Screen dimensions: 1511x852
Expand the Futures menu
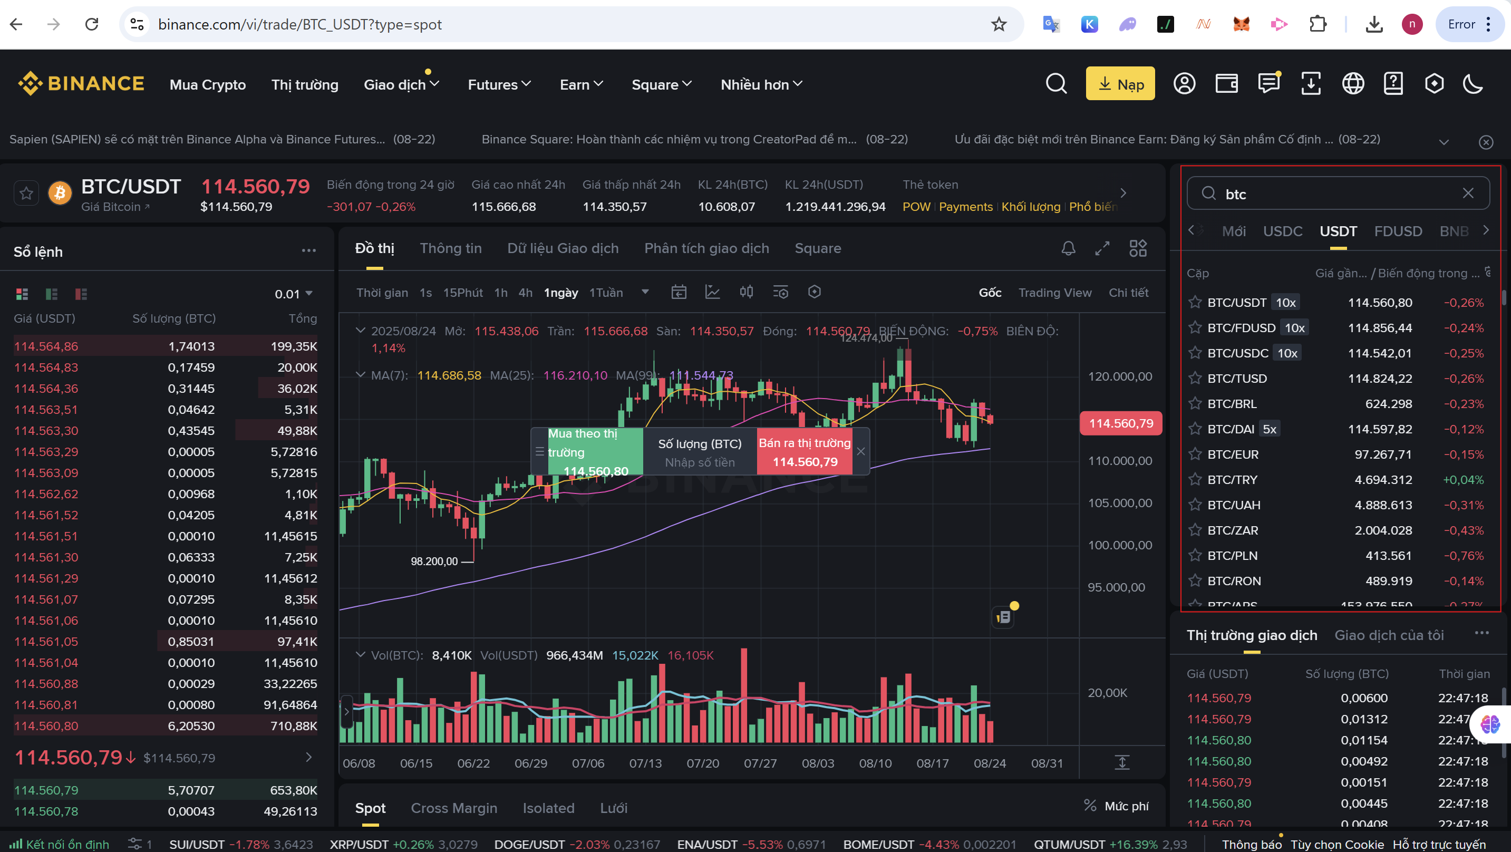pyautogui.click(x=499, y=84)
